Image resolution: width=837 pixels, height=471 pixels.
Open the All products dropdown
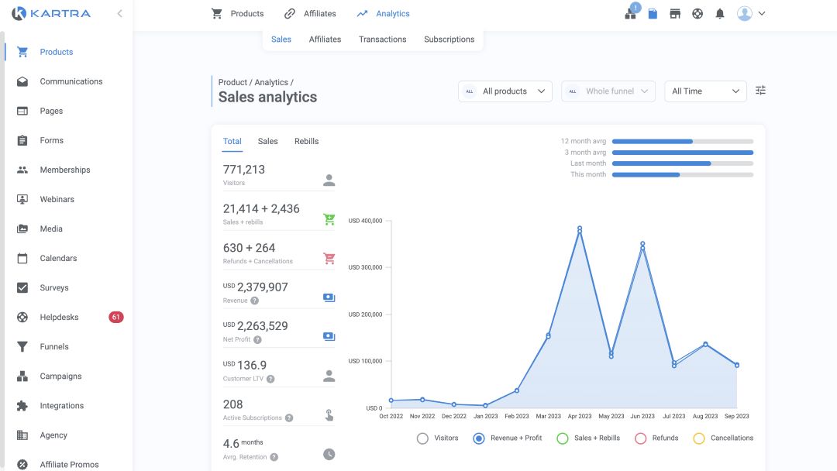click(x=505, y=91)
